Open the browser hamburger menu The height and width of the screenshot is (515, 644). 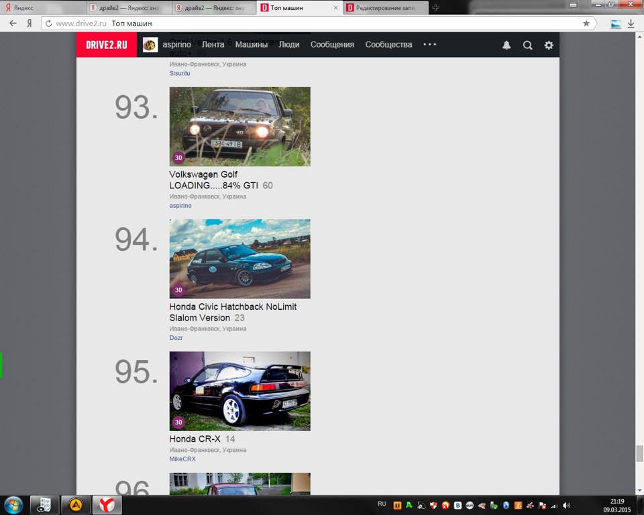[x=573, y=5]
